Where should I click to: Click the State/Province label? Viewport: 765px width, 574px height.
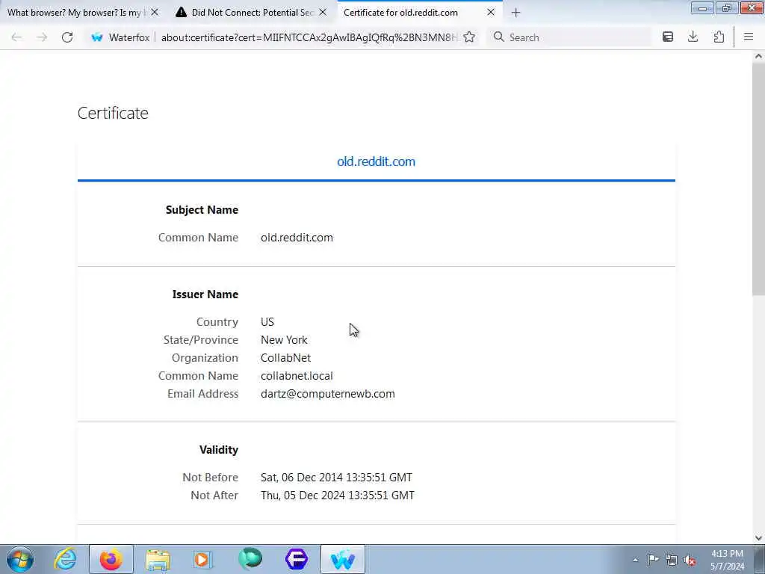(201, 340)
